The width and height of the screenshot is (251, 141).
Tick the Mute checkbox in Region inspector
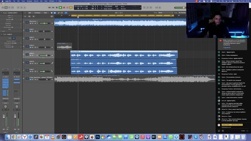pyautogui.click(x=12, y=16)
